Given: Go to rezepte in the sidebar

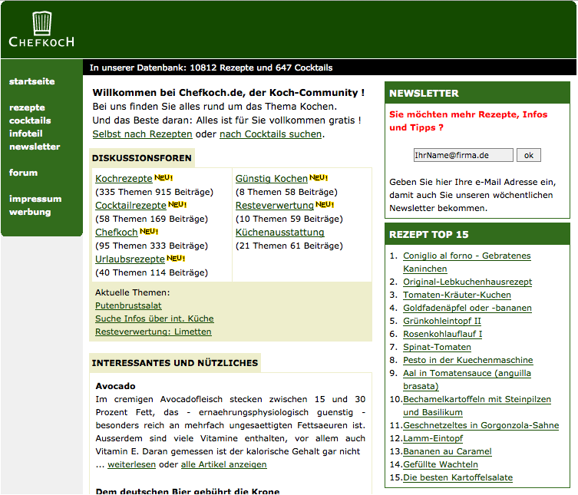Looking at the screenshot, I should click(x=27, y=107).
